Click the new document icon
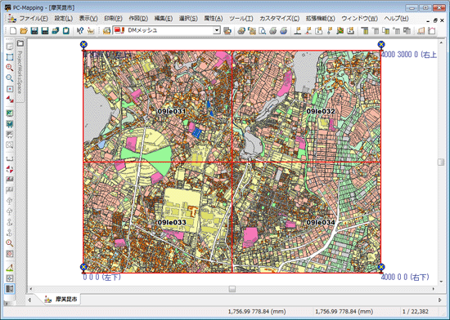 (x=13, y=30)
